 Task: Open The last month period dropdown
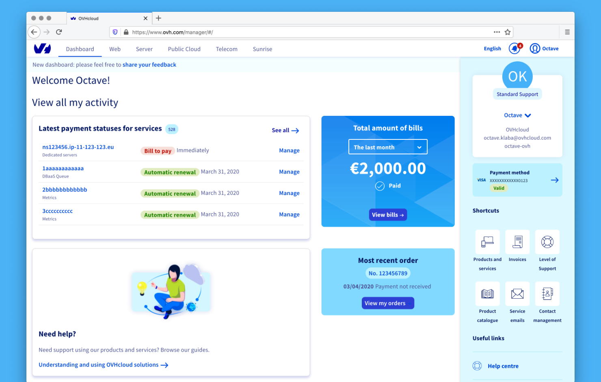(388, 147)
